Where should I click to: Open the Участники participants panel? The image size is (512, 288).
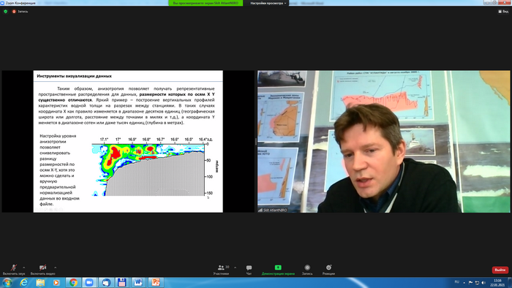tap(221, 270)
